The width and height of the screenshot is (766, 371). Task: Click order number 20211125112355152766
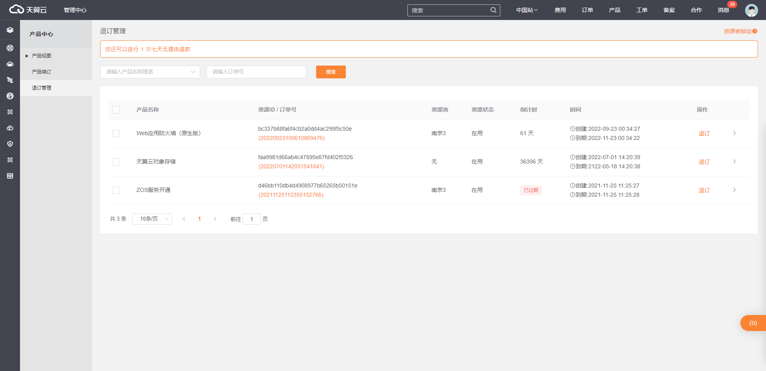point(291,195)
